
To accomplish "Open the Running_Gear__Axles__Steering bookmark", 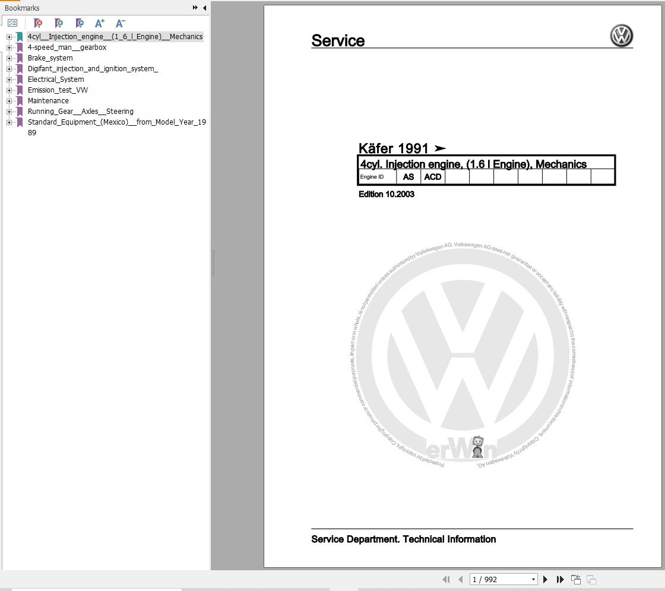I will coord(81,111).
